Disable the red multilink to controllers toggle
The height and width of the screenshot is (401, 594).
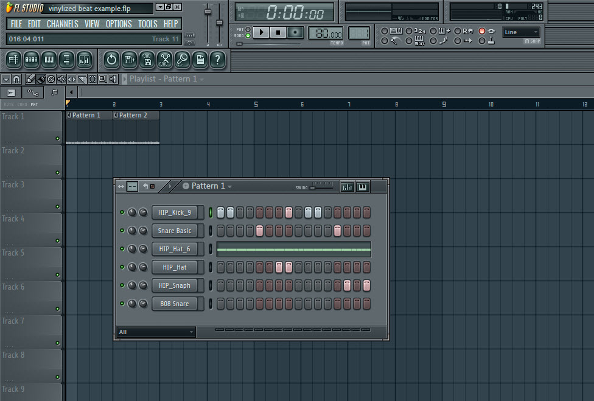(x=482, y=31)
